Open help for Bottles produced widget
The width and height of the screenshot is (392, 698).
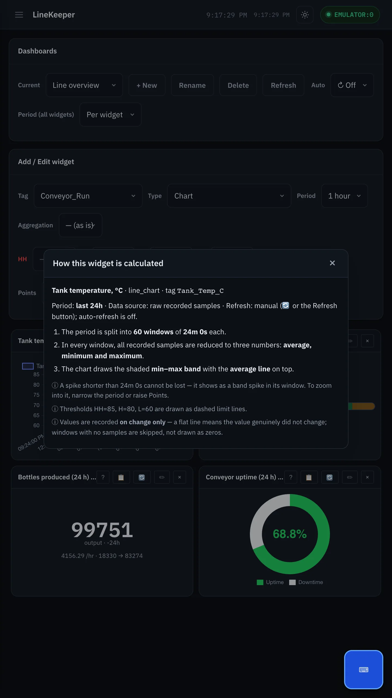coord(103,477)
